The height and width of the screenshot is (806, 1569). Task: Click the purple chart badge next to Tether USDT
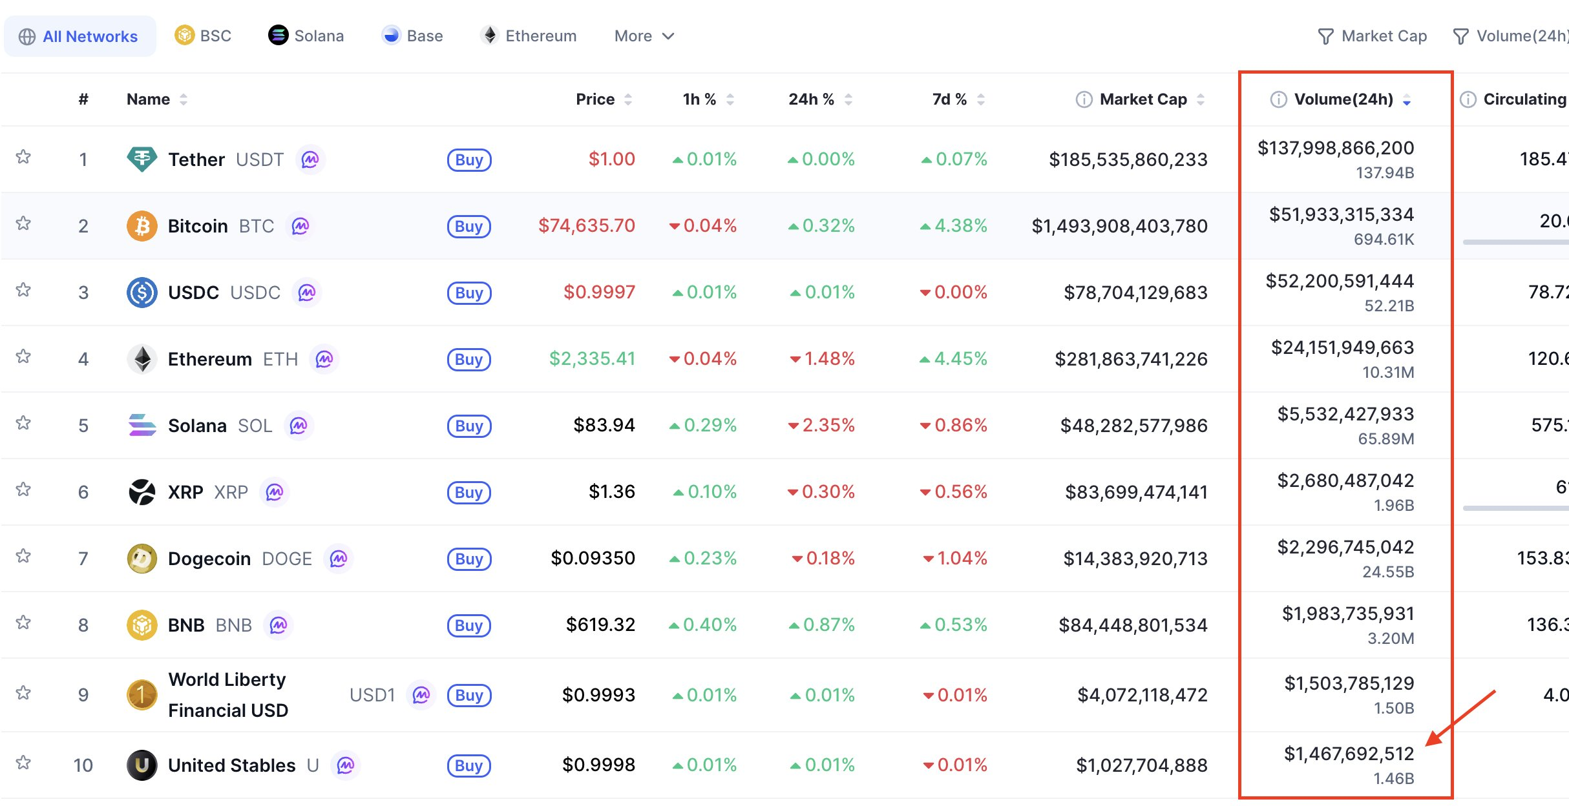pos(310,160)
